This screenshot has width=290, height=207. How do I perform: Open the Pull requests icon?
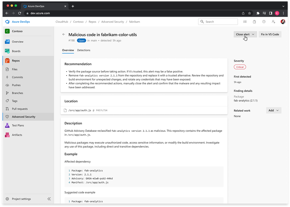[7, 109]
